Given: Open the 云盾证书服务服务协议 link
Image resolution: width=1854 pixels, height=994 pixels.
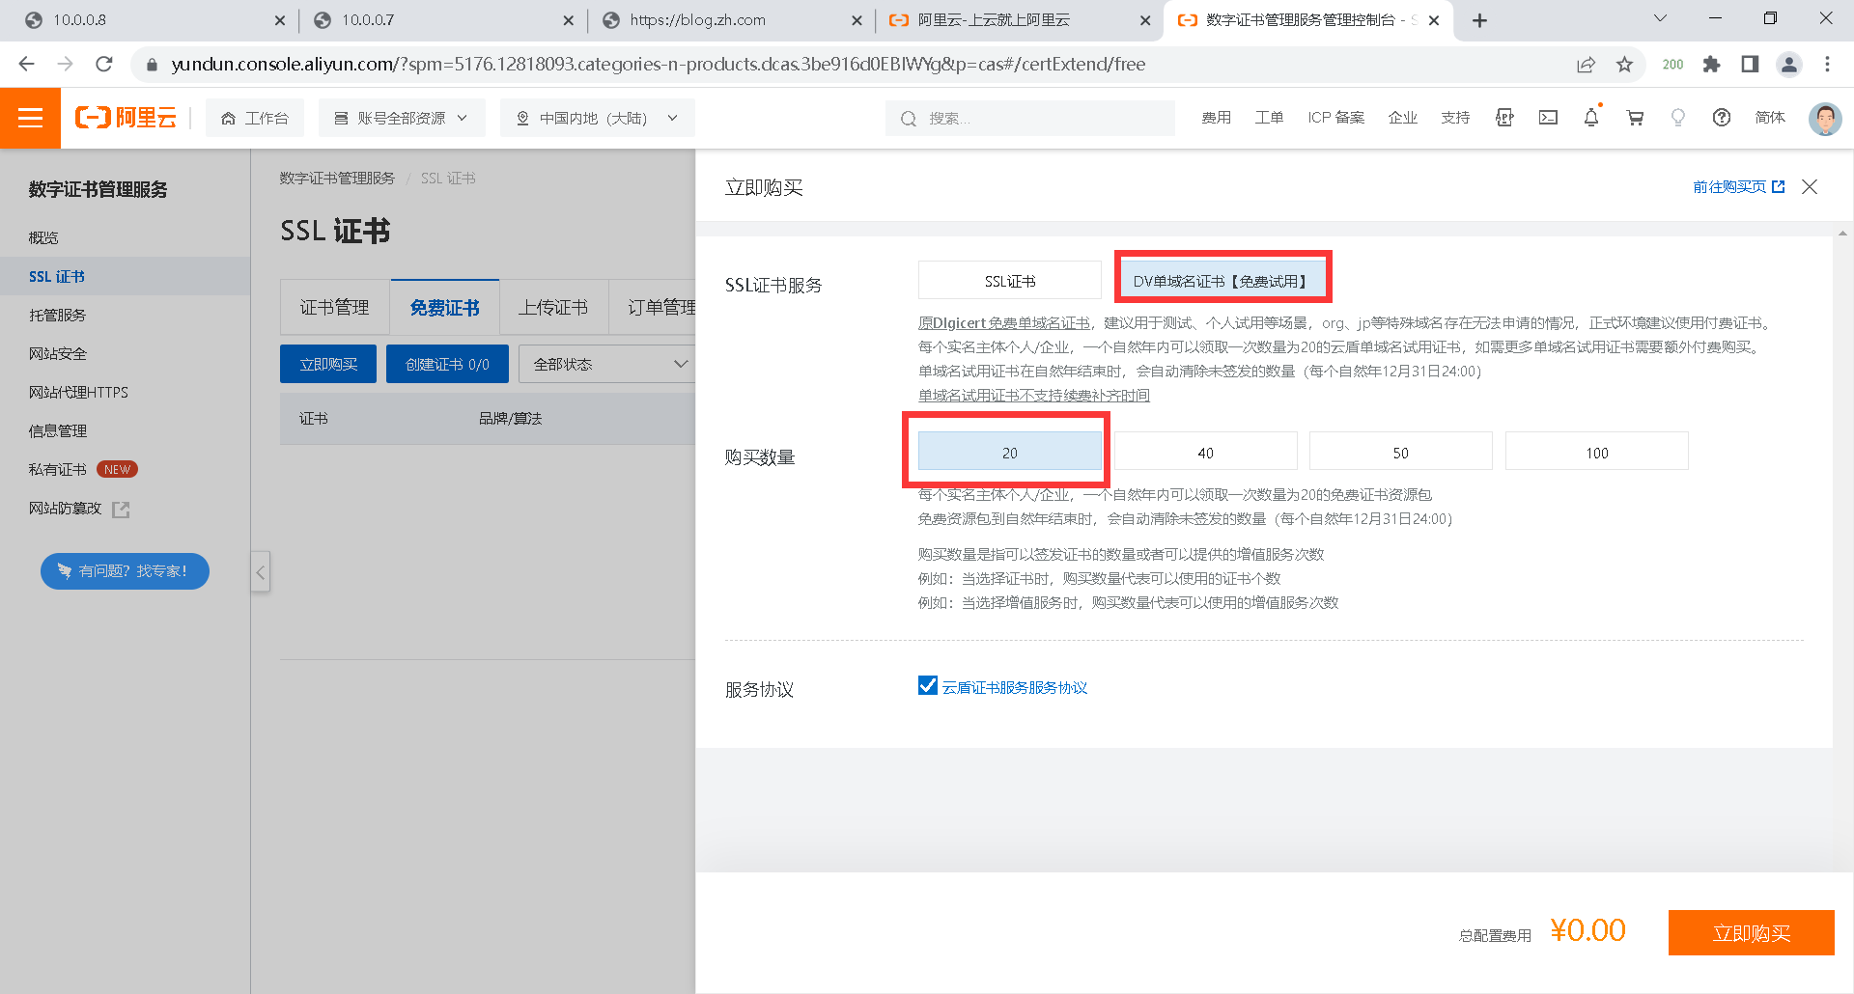Looking at the screenshot, I should tap(1015, 687).
